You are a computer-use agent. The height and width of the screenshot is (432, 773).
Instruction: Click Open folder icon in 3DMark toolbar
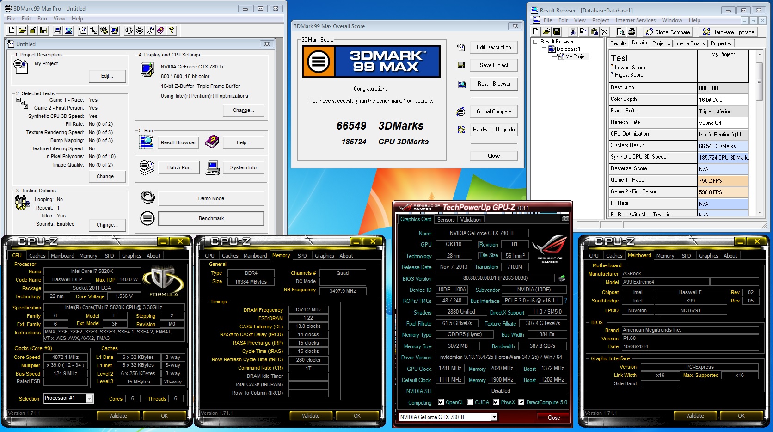pos(22,31)
